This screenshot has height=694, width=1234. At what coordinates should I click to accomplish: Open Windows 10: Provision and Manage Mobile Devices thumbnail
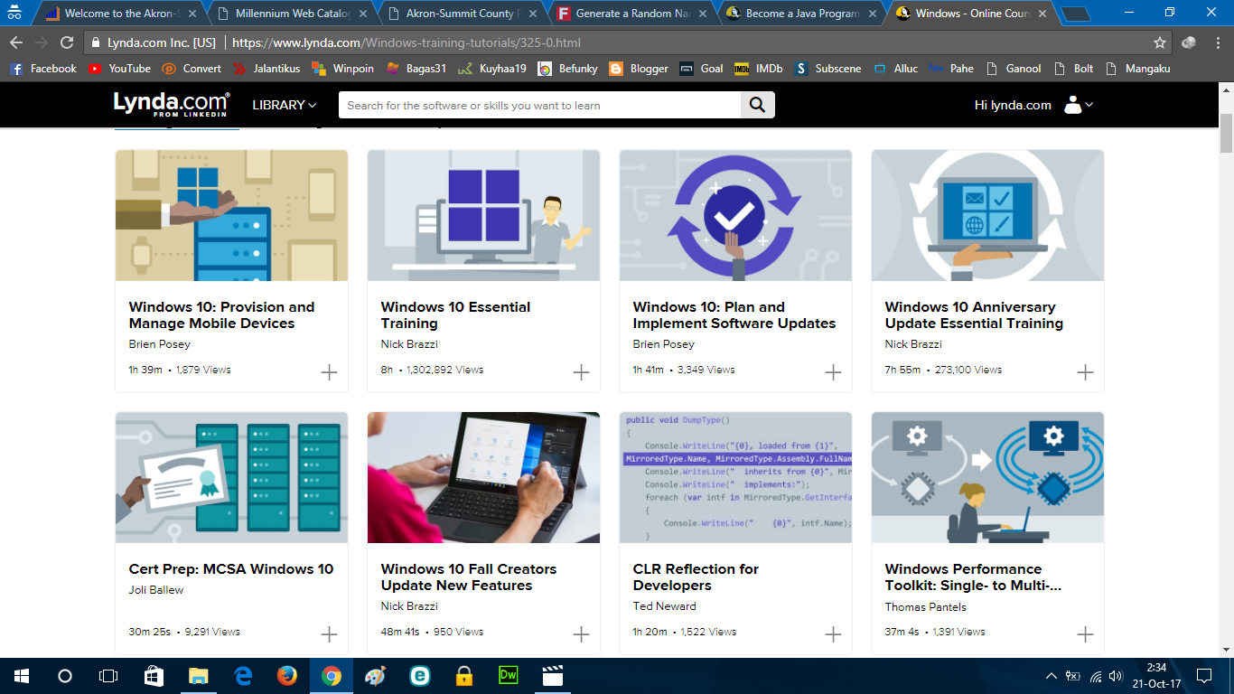coord(231,215)
